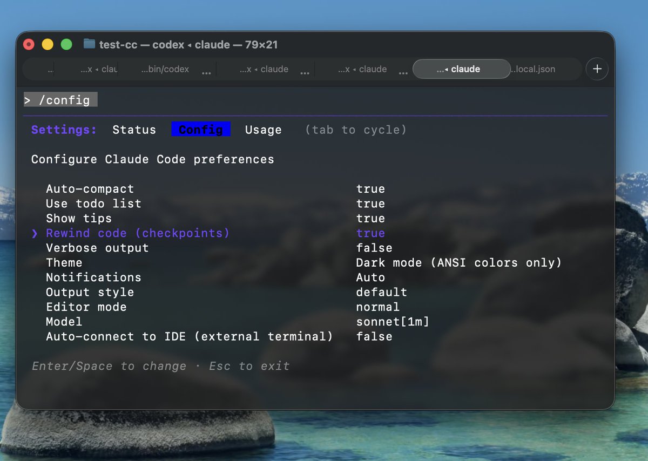Toggle the Auto-compact setting
This screenshot has width=648, height=461.
pyautogui.click(x=90, y=188)
